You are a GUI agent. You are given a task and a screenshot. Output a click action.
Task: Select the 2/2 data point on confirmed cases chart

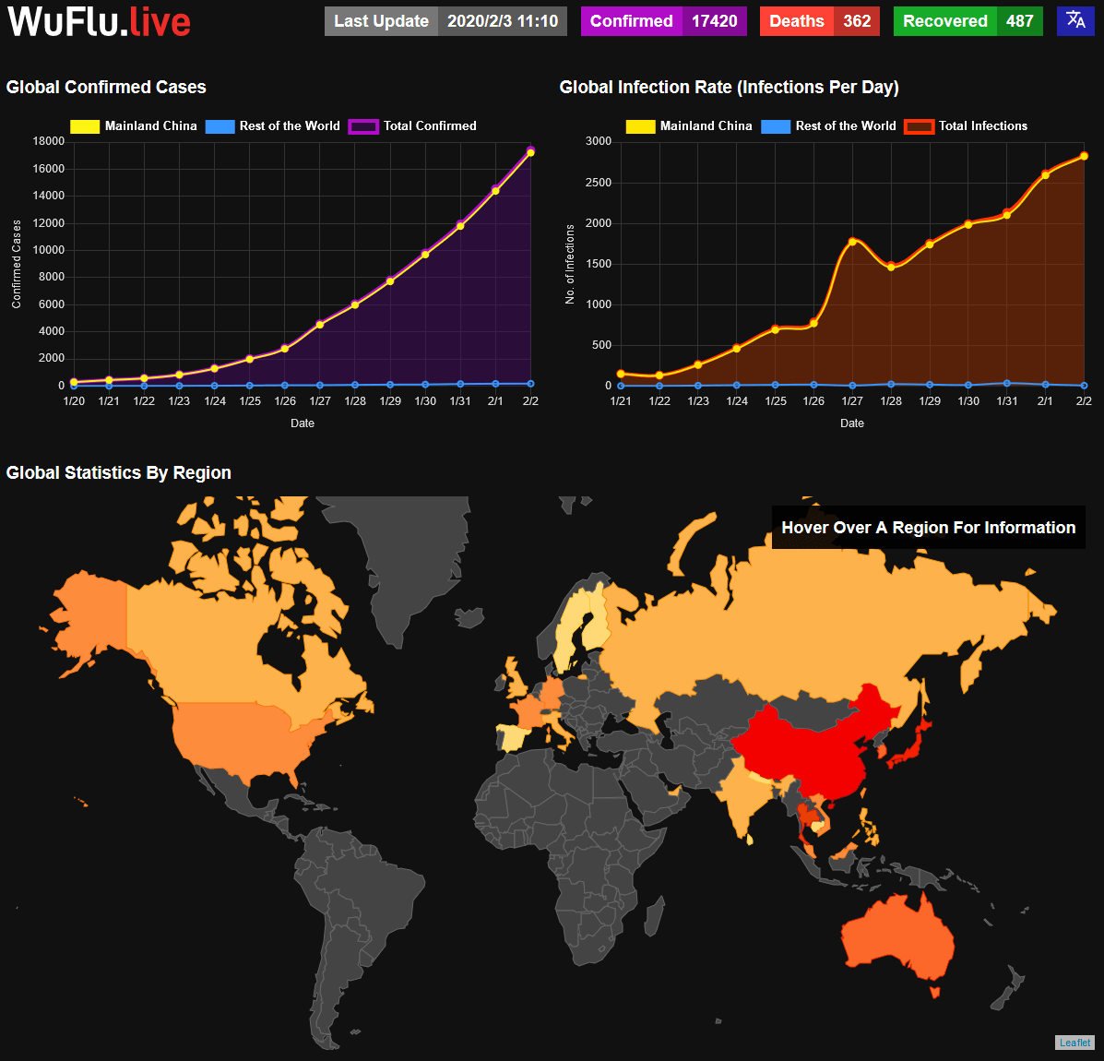click(x=530, y=149)
